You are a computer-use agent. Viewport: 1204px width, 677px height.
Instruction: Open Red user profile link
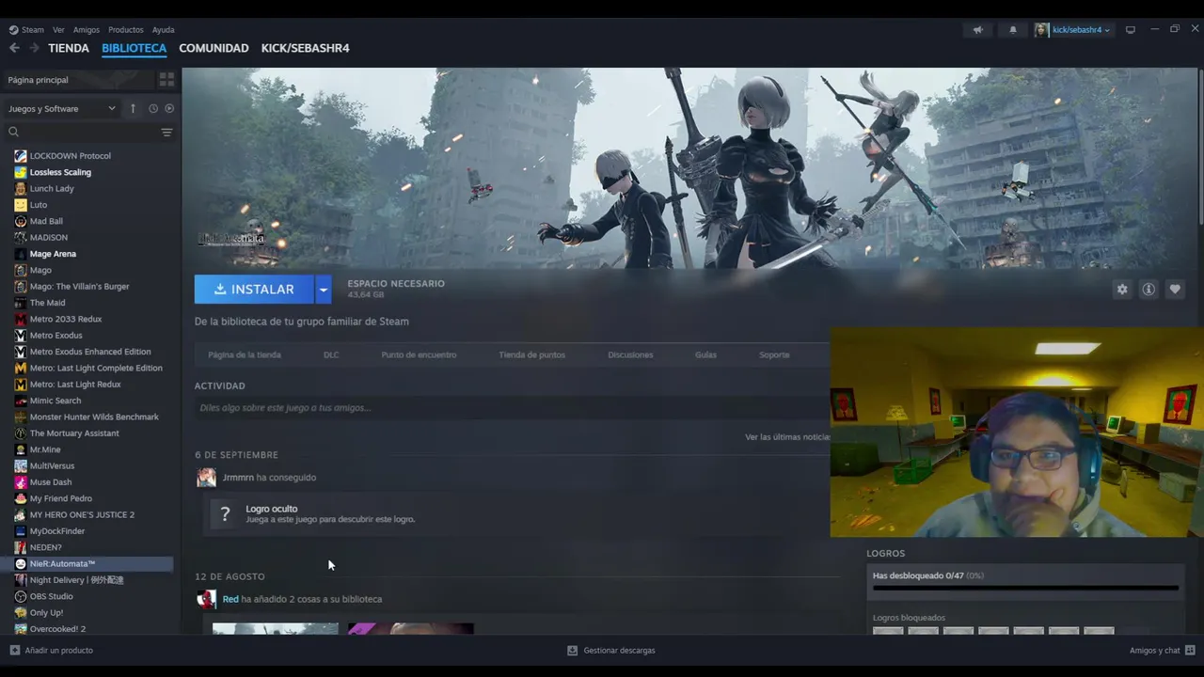pos(230,599)
